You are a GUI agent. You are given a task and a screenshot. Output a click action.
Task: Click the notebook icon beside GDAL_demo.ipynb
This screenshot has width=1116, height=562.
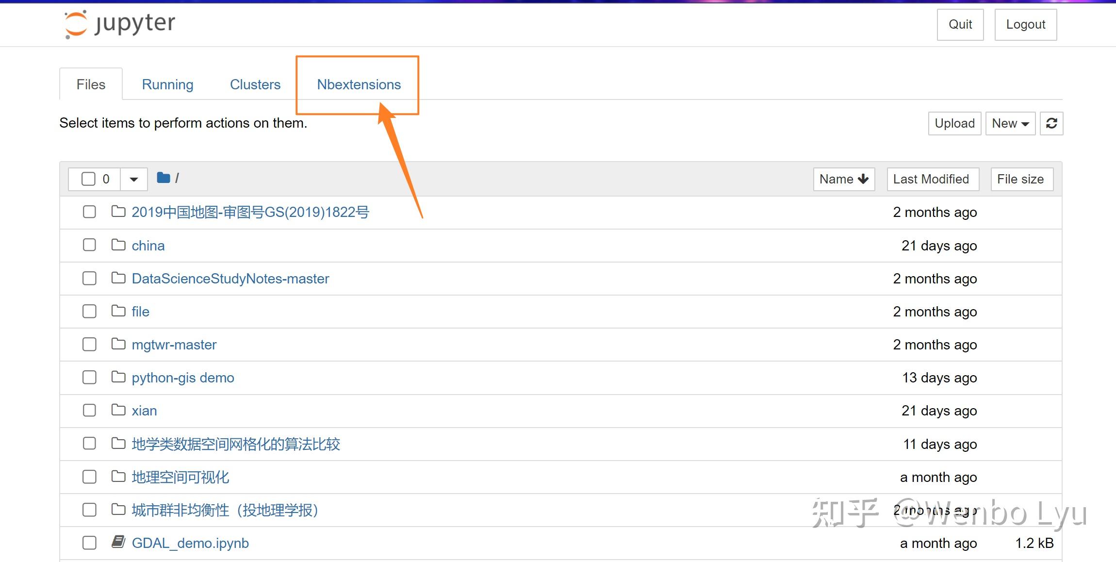[x=118, y=542]
